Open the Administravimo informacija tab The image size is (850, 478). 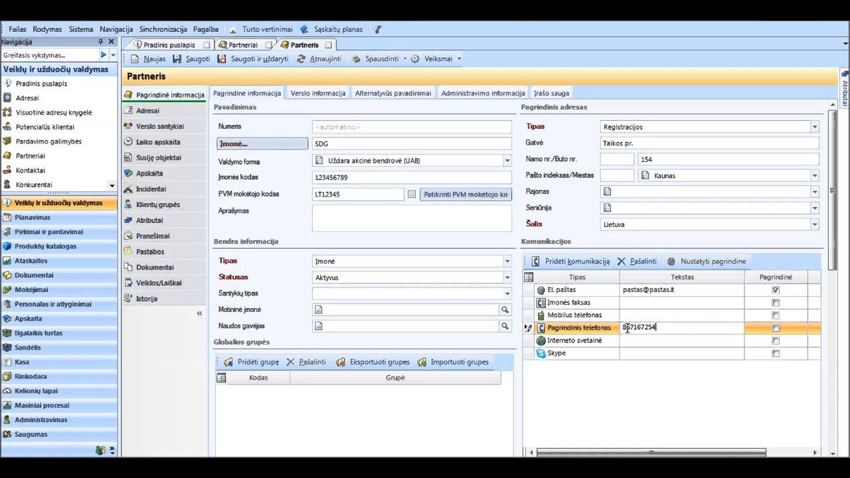[483, 93]
